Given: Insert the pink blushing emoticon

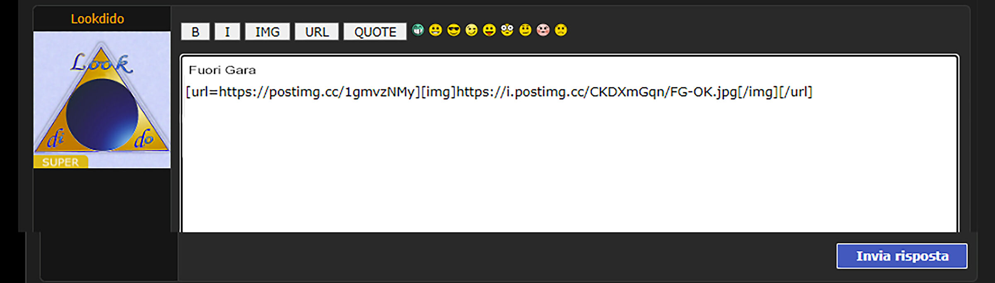Looking at the screenshot, I should 543,30.
